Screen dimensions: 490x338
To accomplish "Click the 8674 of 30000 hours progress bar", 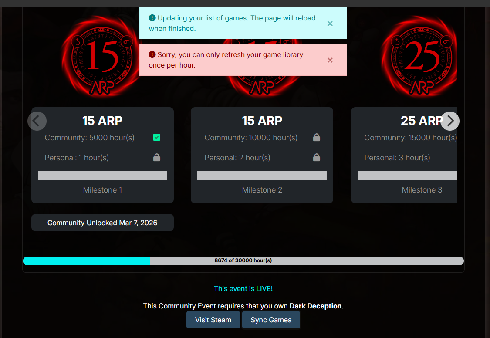I will 243,260.
